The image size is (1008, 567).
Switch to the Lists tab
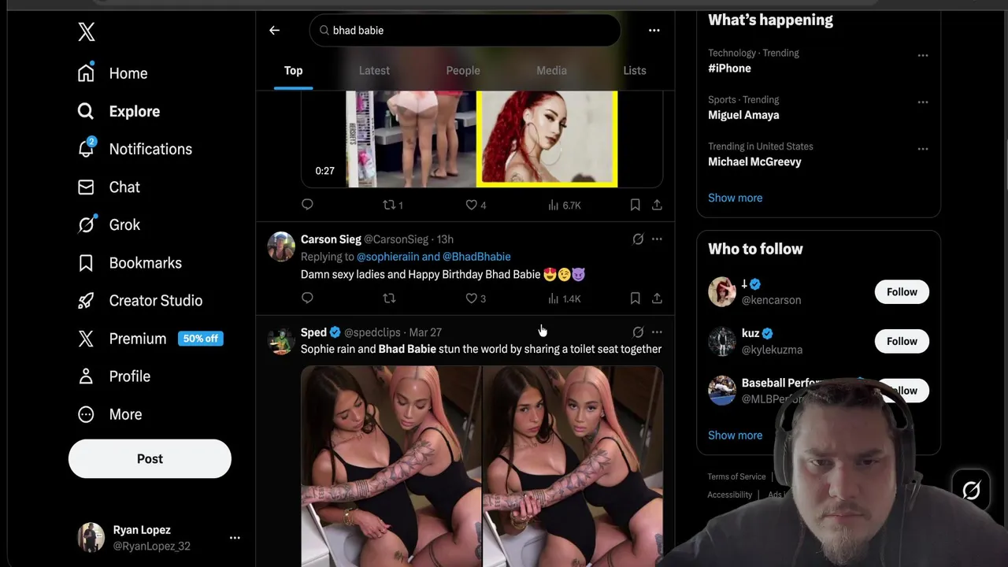[635, 70]
